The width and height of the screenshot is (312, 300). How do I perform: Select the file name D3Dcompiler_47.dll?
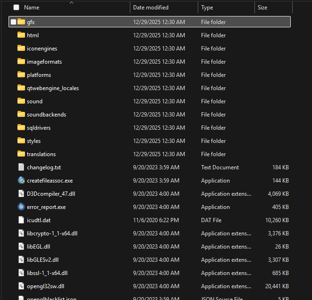click(51, 194)
